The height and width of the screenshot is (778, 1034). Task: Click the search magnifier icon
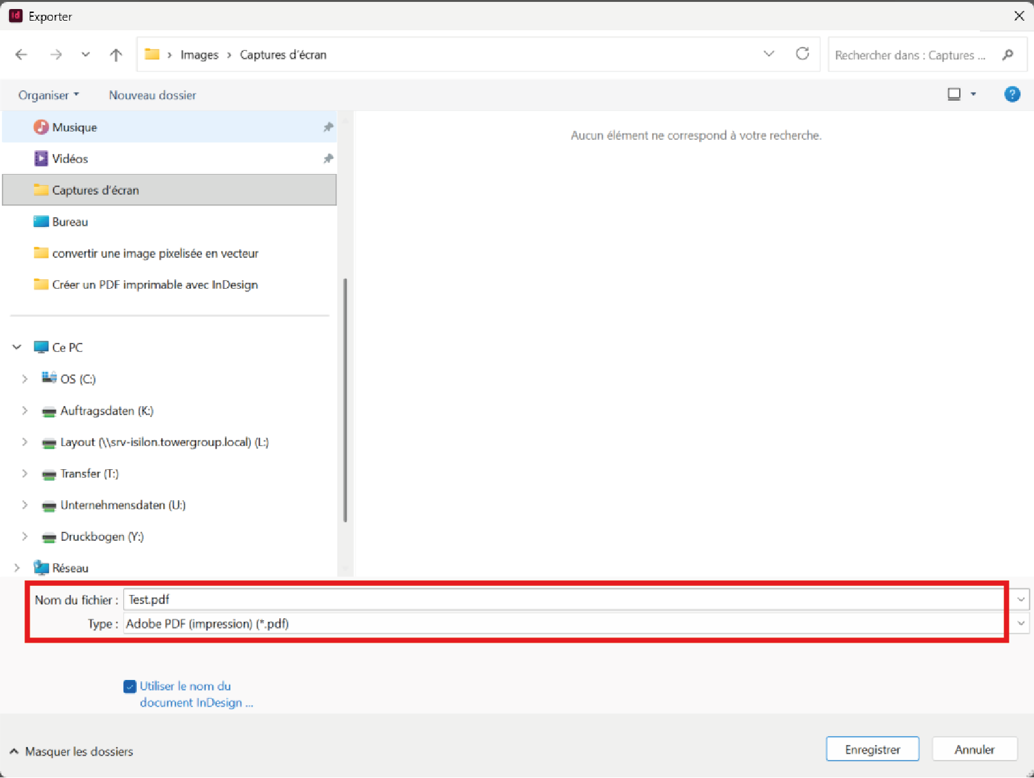(1008, 55)
